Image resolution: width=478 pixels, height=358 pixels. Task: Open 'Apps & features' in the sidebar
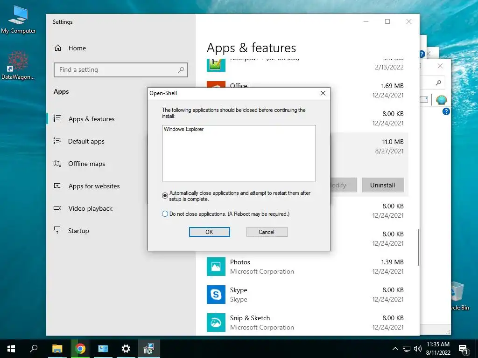click(91, 119)
